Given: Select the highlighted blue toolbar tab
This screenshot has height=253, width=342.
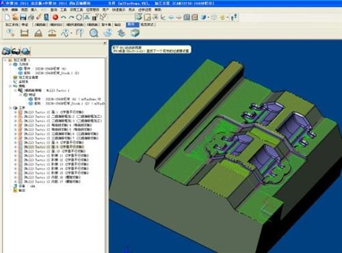Looking at the screenshot, I should pos(133,25).
